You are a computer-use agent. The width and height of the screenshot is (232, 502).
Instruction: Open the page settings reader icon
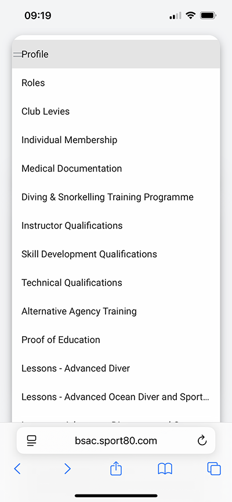click(32, 441)
